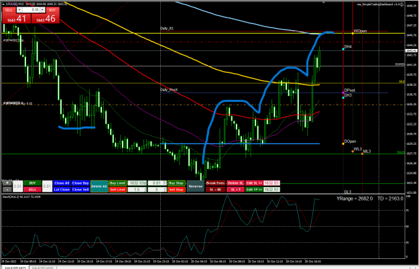The image size is (419, 269).
Task: Click the Buy Stop button
Action: (176, 183)
